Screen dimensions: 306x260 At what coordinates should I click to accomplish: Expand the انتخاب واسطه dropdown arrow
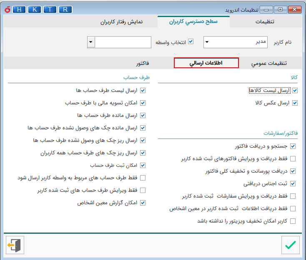pos(91,42)
